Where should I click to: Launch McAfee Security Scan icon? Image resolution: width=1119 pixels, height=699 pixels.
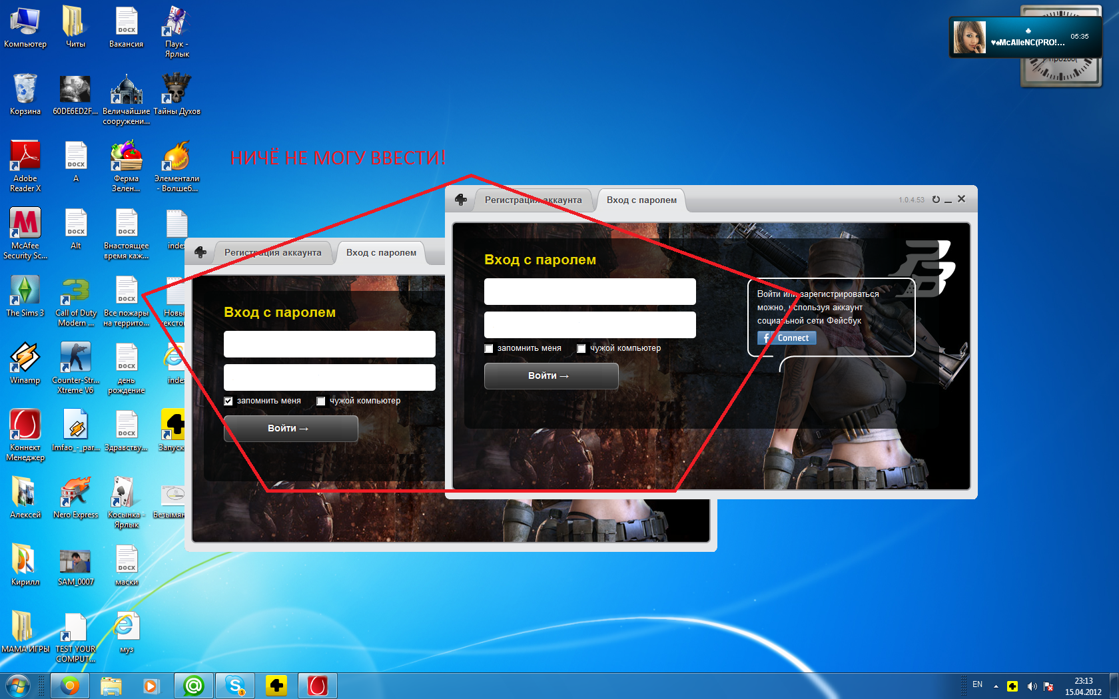(25, 233)
